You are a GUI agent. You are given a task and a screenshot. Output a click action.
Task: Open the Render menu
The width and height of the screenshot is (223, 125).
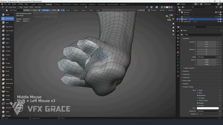(x=14, y=4)
